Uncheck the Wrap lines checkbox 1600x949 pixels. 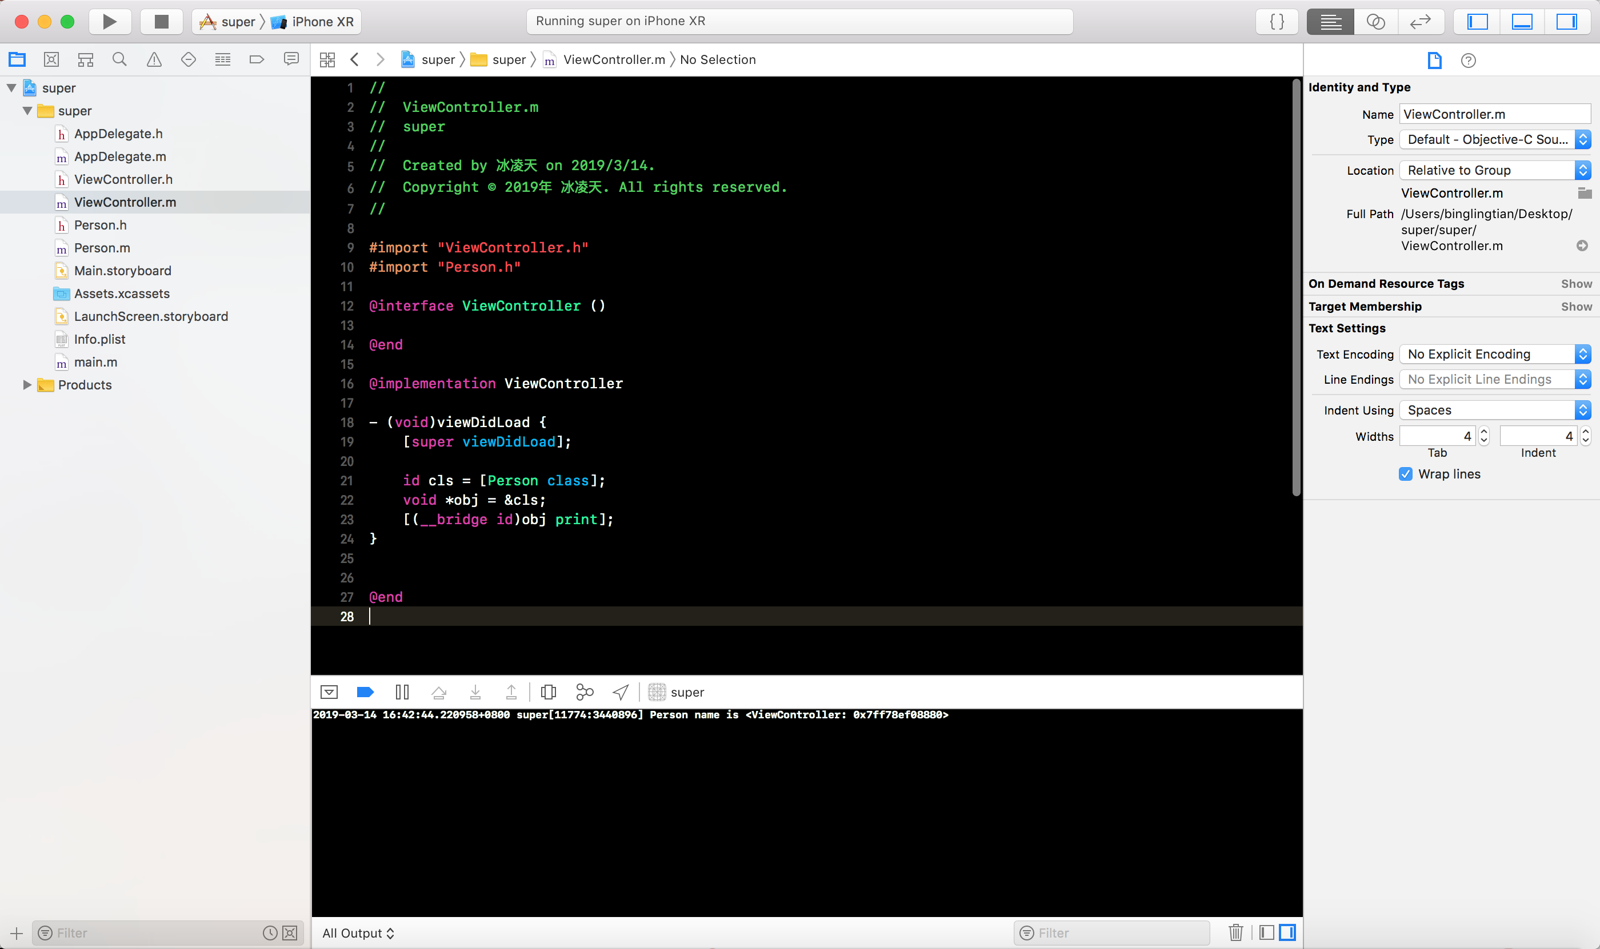[x=1406, y=474]
